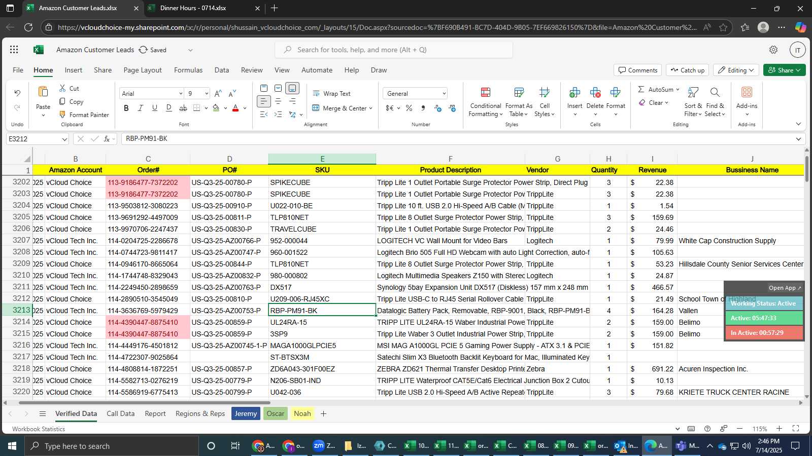
Task: Toggle center horizontal alignment
Action: pyautogui.click(x=278, y=101)
